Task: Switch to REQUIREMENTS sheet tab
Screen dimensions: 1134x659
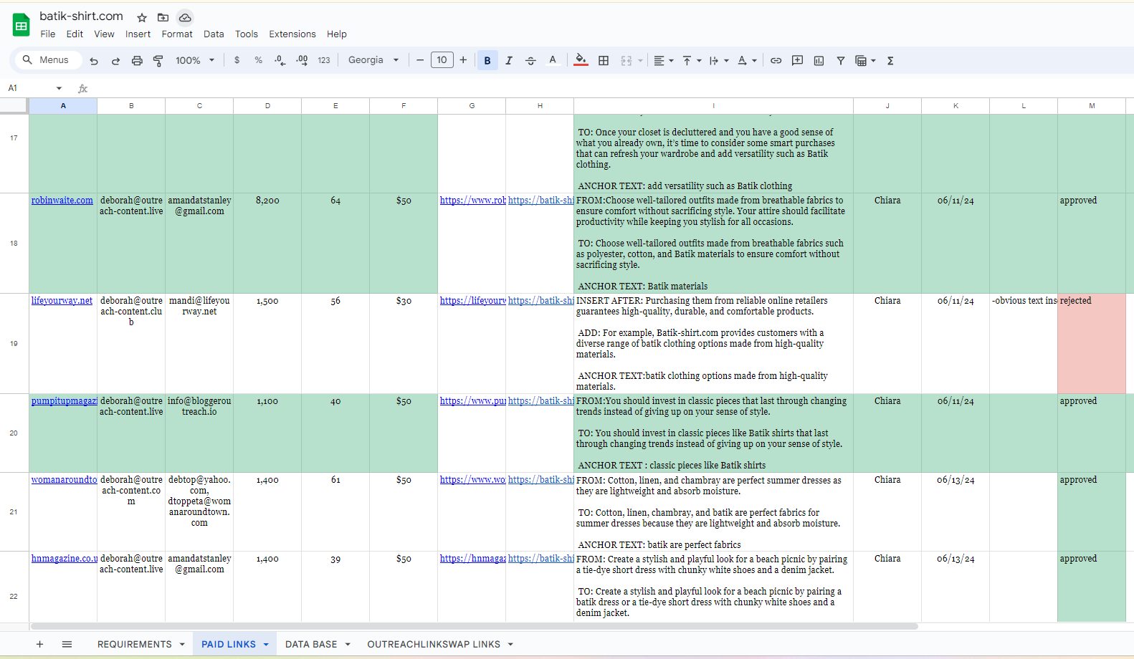Action: [135, 644]
